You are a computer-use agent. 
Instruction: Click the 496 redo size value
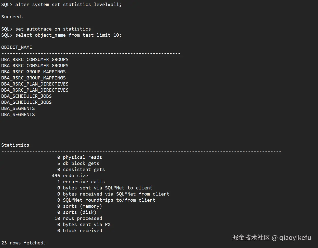(56, 176)
